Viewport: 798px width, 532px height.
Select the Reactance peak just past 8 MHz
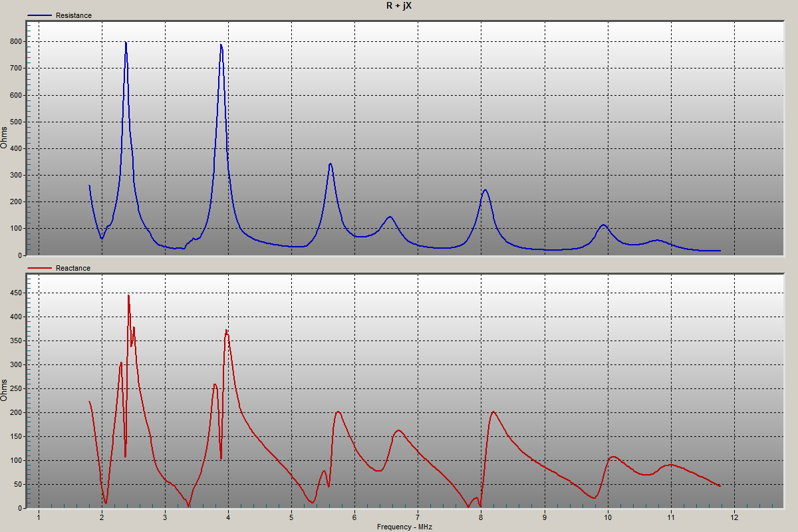click(493, 412)
